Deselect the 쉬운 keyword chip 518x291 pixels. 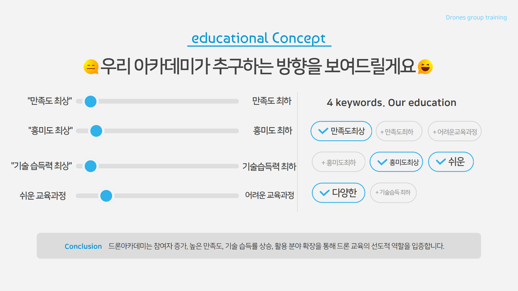coord(451,162)
